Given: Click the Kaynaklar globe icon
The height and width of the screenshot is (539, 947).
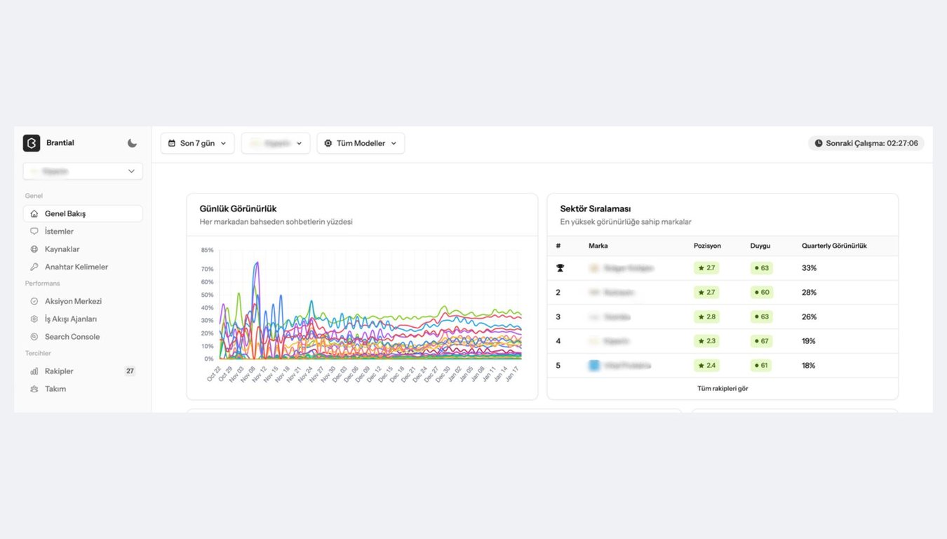Looking at the screenshot, I should (x=33, y=248).
